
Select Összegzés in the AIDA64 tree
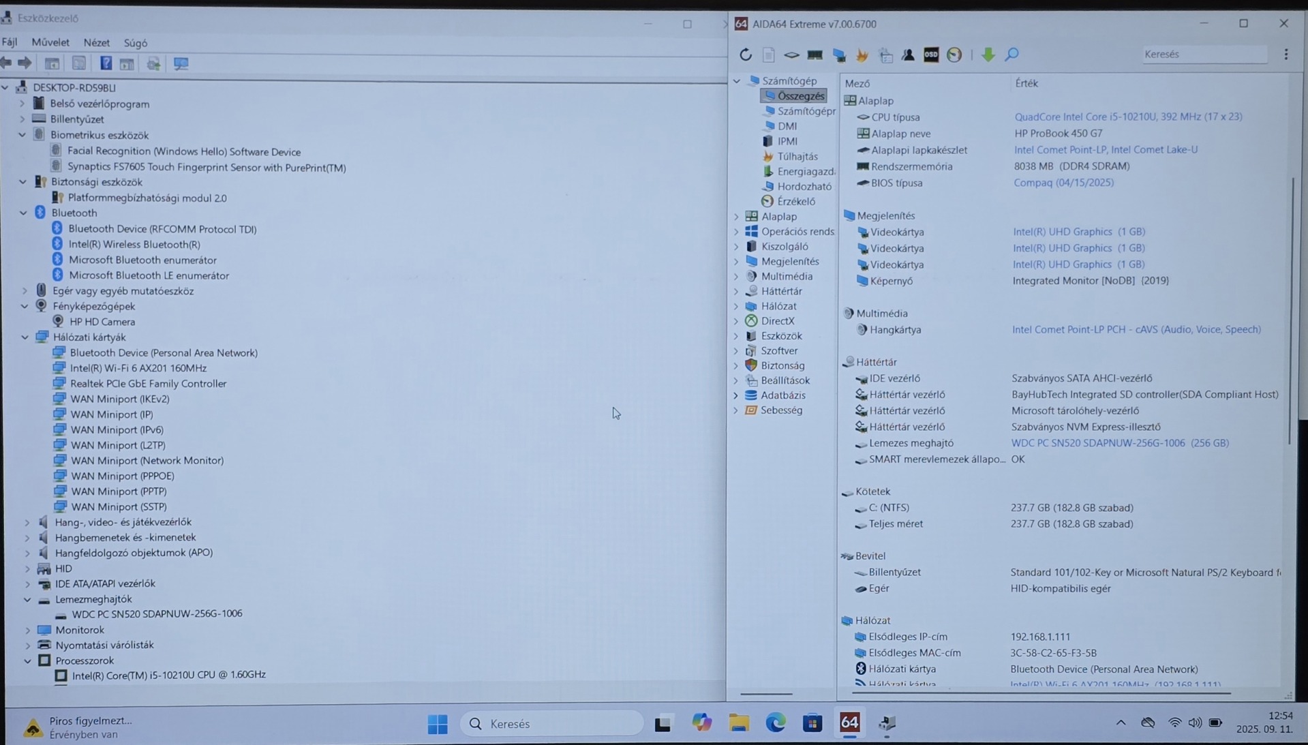794,96
